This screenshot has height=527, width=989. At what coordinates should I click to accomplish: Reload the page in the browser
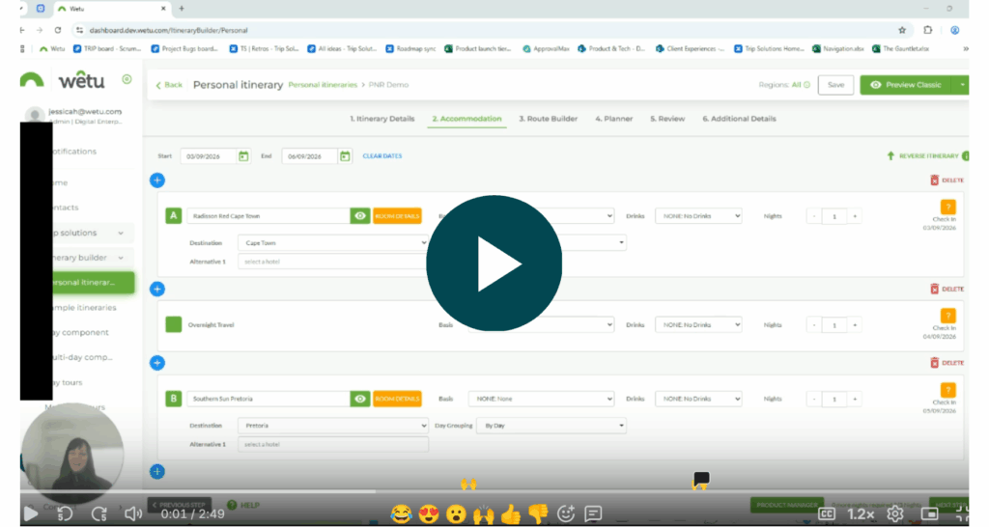pyautogui.click(x=57, y=30)
